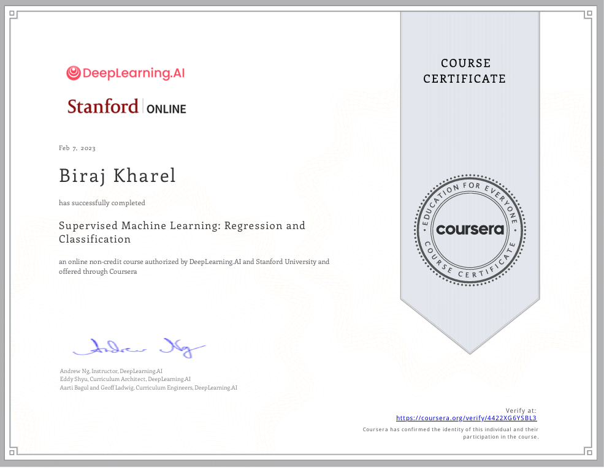Click the 'Andrew Ng, Instructor' credit line

point(111,371)
